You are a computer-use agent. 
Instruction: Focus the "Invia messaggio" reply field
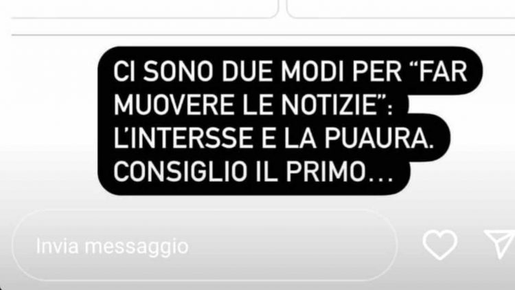[205, 245]
